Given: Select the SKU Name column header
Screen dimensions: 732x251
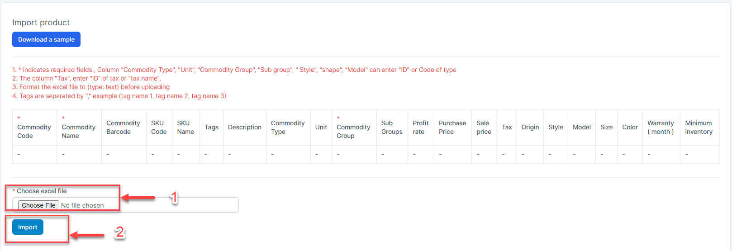Looking at the screenshot, I should 185,128.
